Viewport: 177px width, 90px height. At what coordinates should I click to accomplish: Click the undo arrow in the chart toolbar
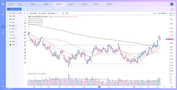[58, 13]
